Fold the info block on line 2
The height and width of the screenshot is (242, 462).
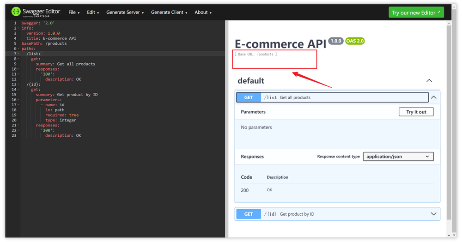18,28
